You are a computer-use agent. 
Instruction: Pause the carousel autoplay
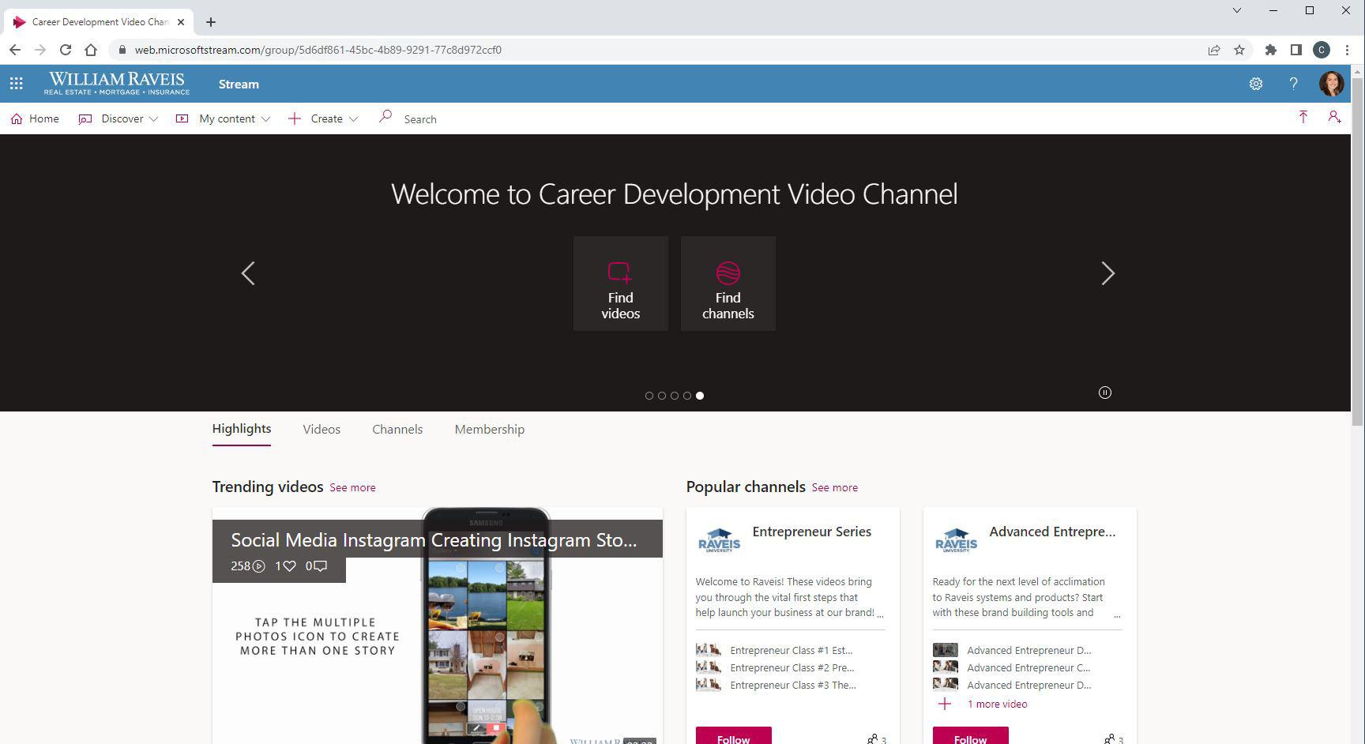pyautogui.click(x=1105, y=393)
